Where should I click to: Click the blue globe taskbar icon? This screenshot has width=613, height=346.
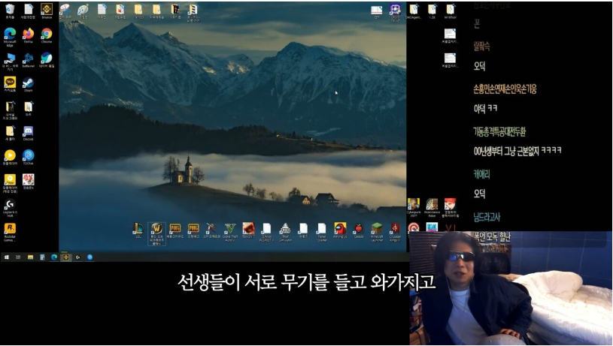point(90,257)
